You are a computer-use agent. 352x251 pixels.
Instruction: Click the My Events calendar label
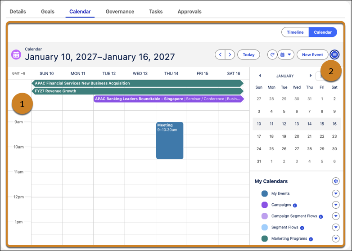click(280, 193)
